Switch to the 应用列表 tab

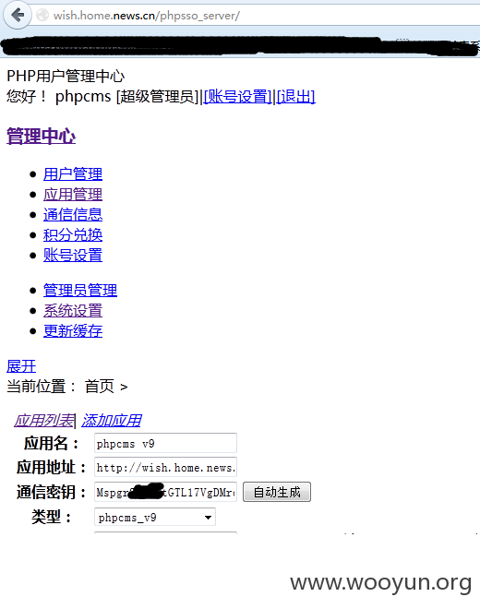click(x=43, y=421)
